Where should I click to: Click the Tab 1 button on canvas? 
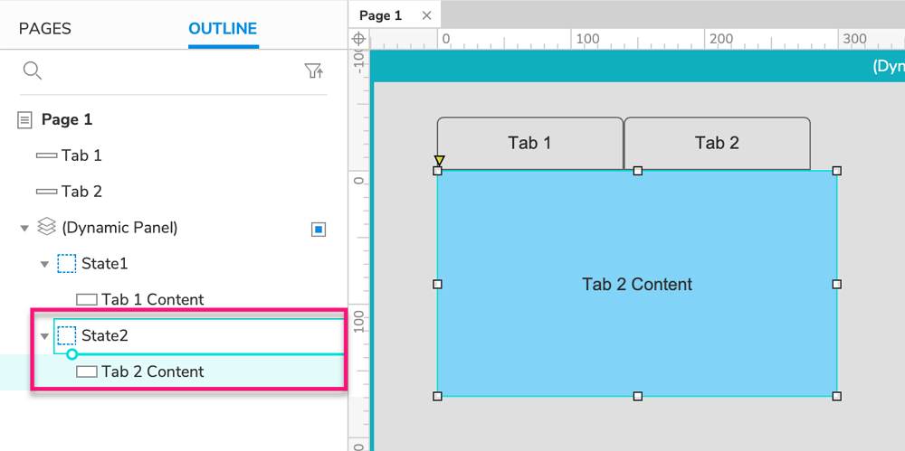(x=529, y=143)
